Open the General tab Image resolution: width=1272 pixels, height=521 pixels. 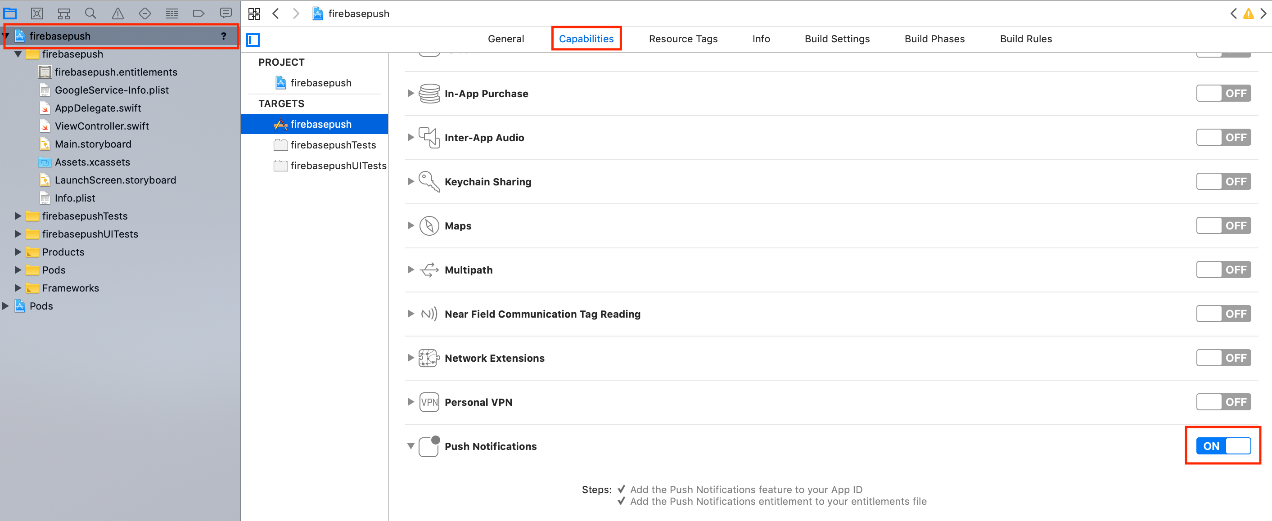(505, 39)
